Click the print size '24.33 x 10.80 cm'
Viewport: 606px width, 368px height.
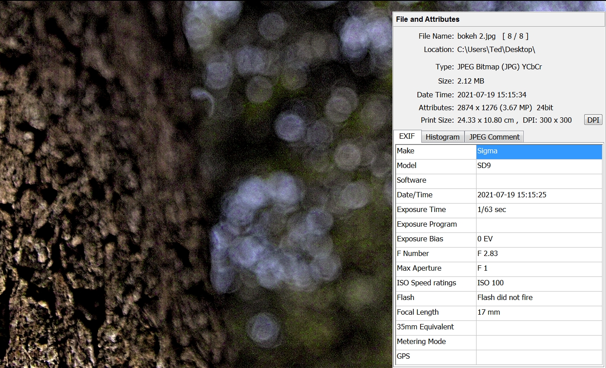(485, 120)
